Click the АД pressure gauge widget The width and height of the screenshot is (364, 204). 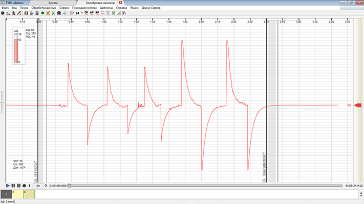pos(19,46)
